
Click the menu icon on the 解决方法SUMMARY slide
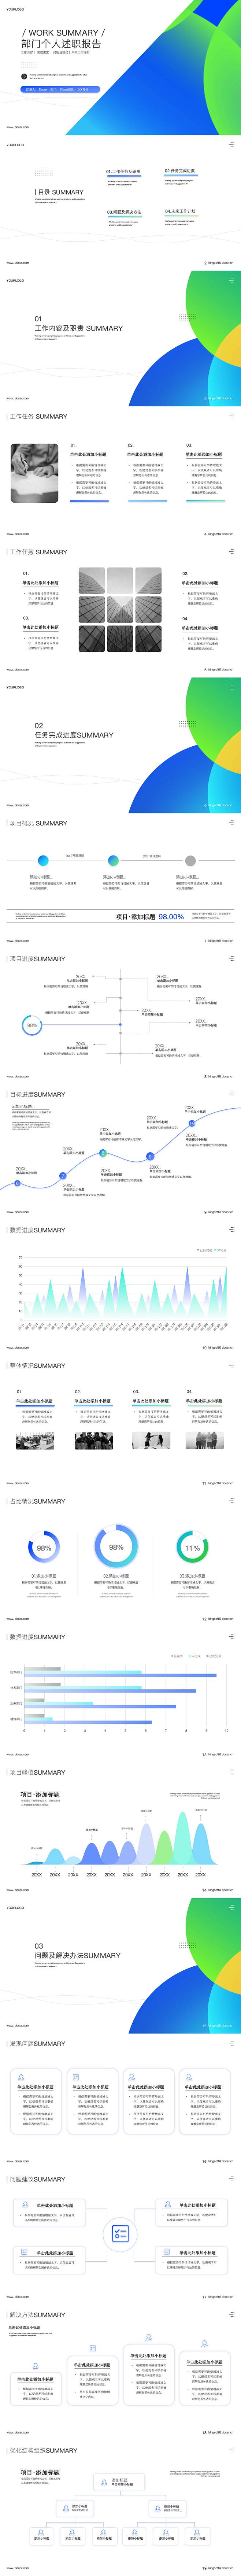(x=232, y=2315)
